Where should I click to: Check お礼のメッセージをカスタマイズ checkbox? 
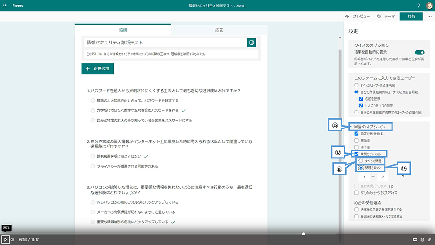pyautogui.click(x=356, y=192)
